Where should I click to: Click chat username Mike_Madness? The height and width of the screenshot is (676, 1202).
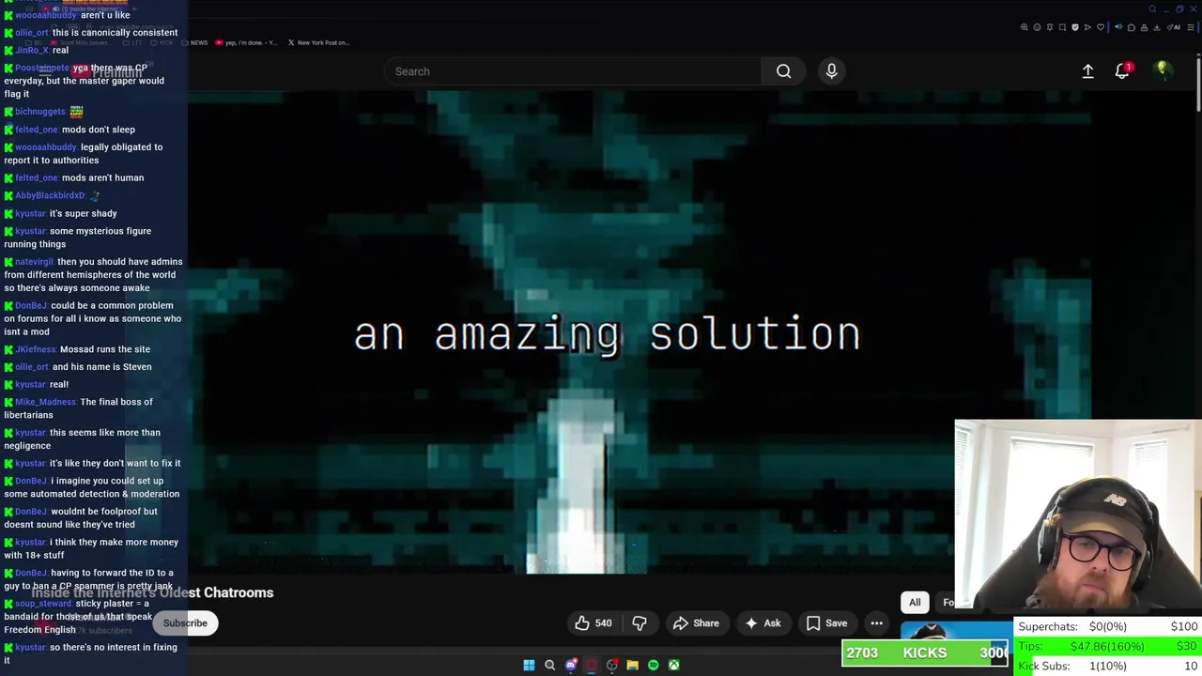click(46, 402)
